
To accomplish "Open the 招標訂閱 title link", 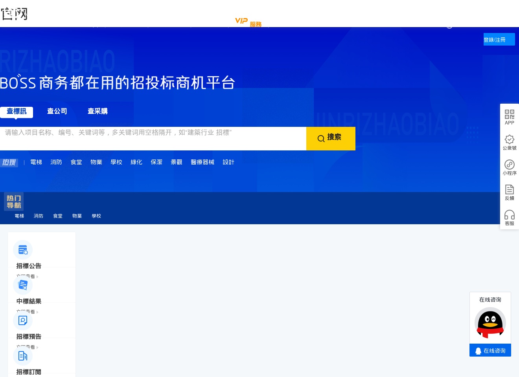I will point(29,372).
